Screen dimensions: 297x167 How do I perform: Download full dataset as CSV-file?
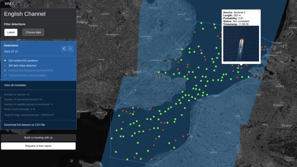pos(24,125)
